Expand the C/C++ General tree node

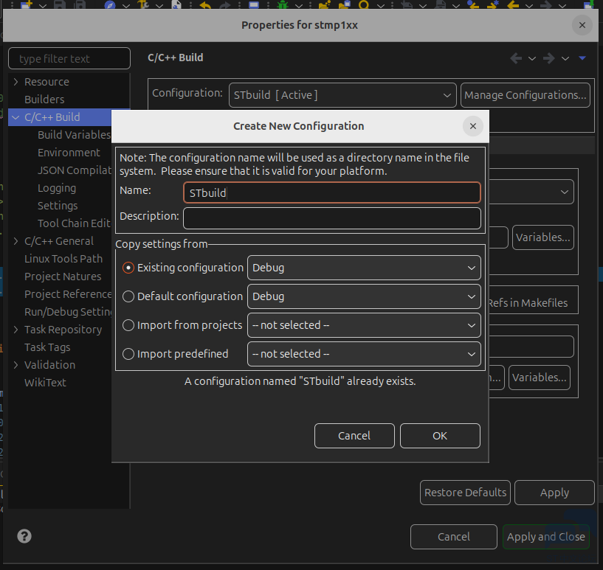tap(15, 241)
